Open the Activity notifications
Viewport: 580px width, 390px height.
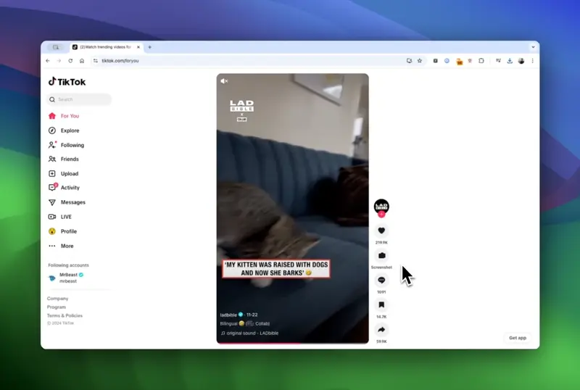[64, 188]
